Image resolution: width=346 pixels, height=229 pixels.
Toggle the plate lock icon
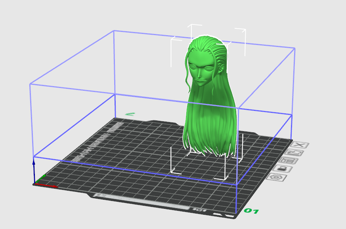[x=283, y=169]
